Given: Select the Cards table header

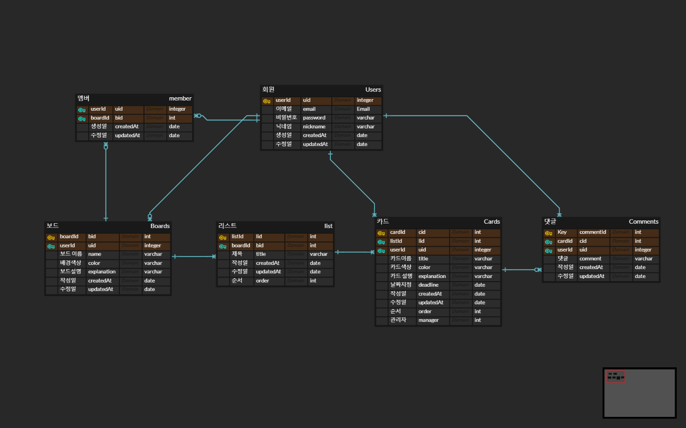Looking at the screenshot, I should pos(438,221).
